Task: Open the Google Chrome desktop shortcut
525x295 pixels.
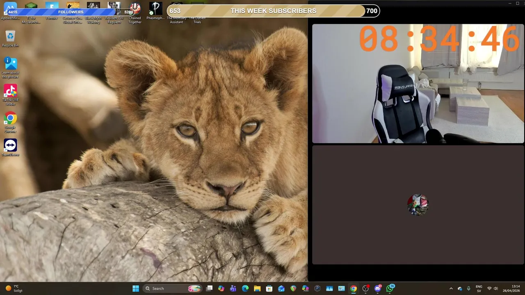Action: [x=10, y=123]
